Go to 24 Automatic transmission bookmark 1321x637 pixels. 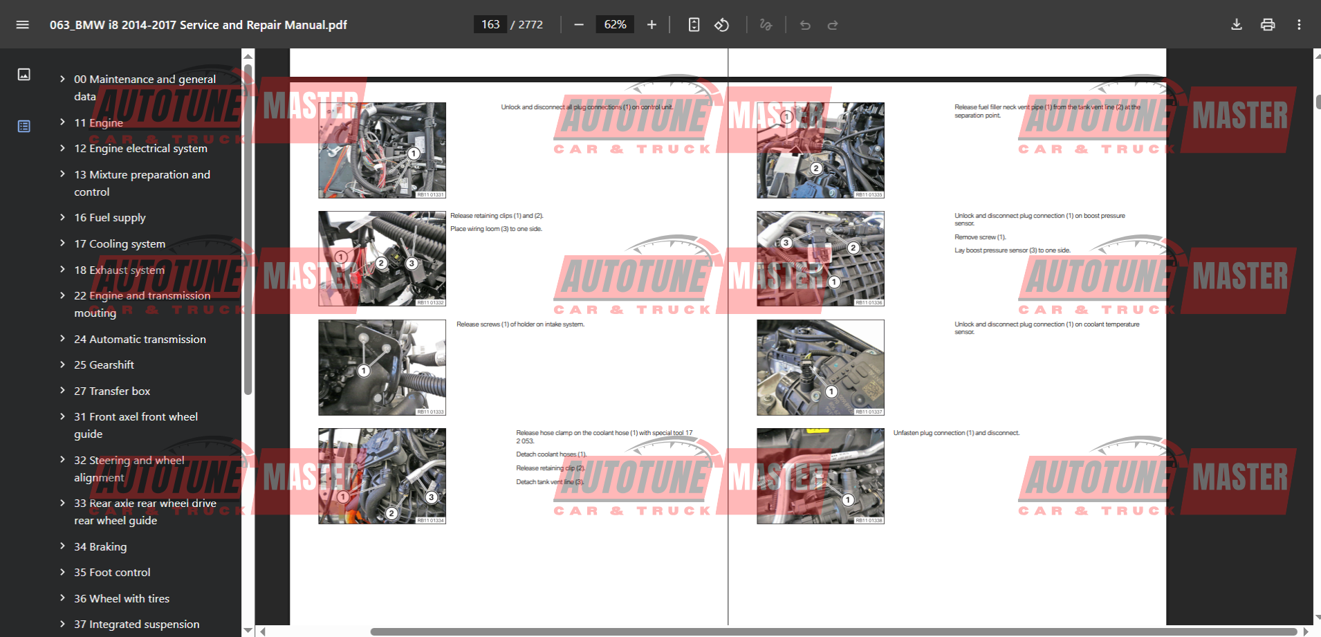point(140,339)
